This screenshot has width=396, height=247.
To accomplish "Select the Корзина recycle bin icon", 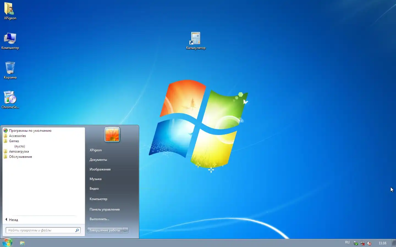I will [10, 71].
